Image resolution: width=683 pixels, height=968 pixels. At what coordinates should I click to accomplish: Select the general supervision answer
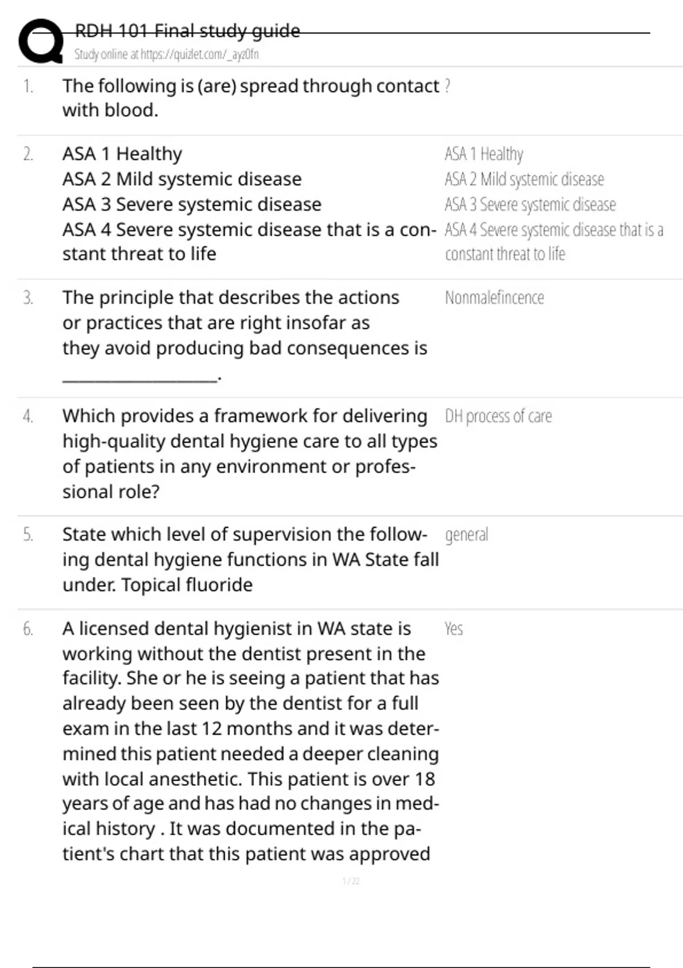click(x=466, y=535)
